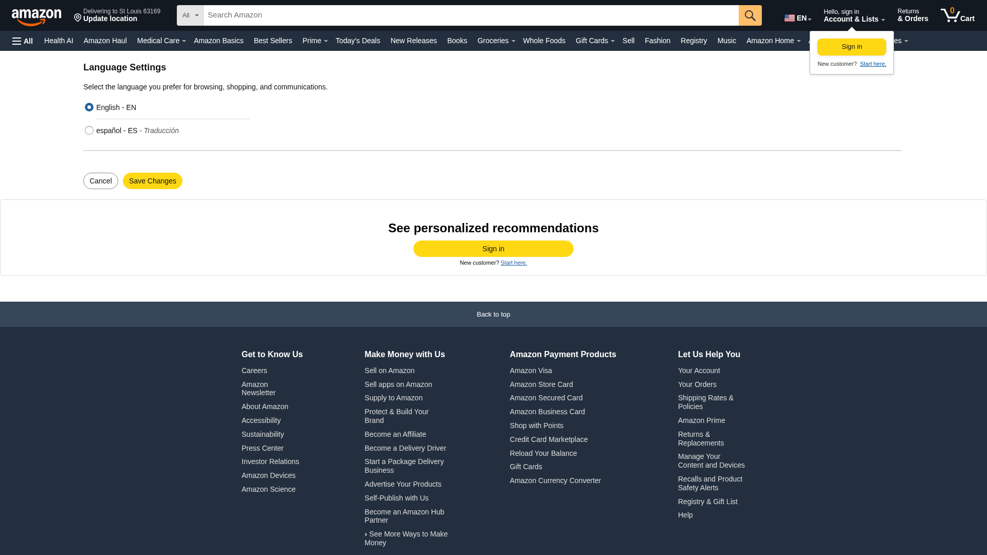Open Investor Relations footer link

(x=270, y=461)
